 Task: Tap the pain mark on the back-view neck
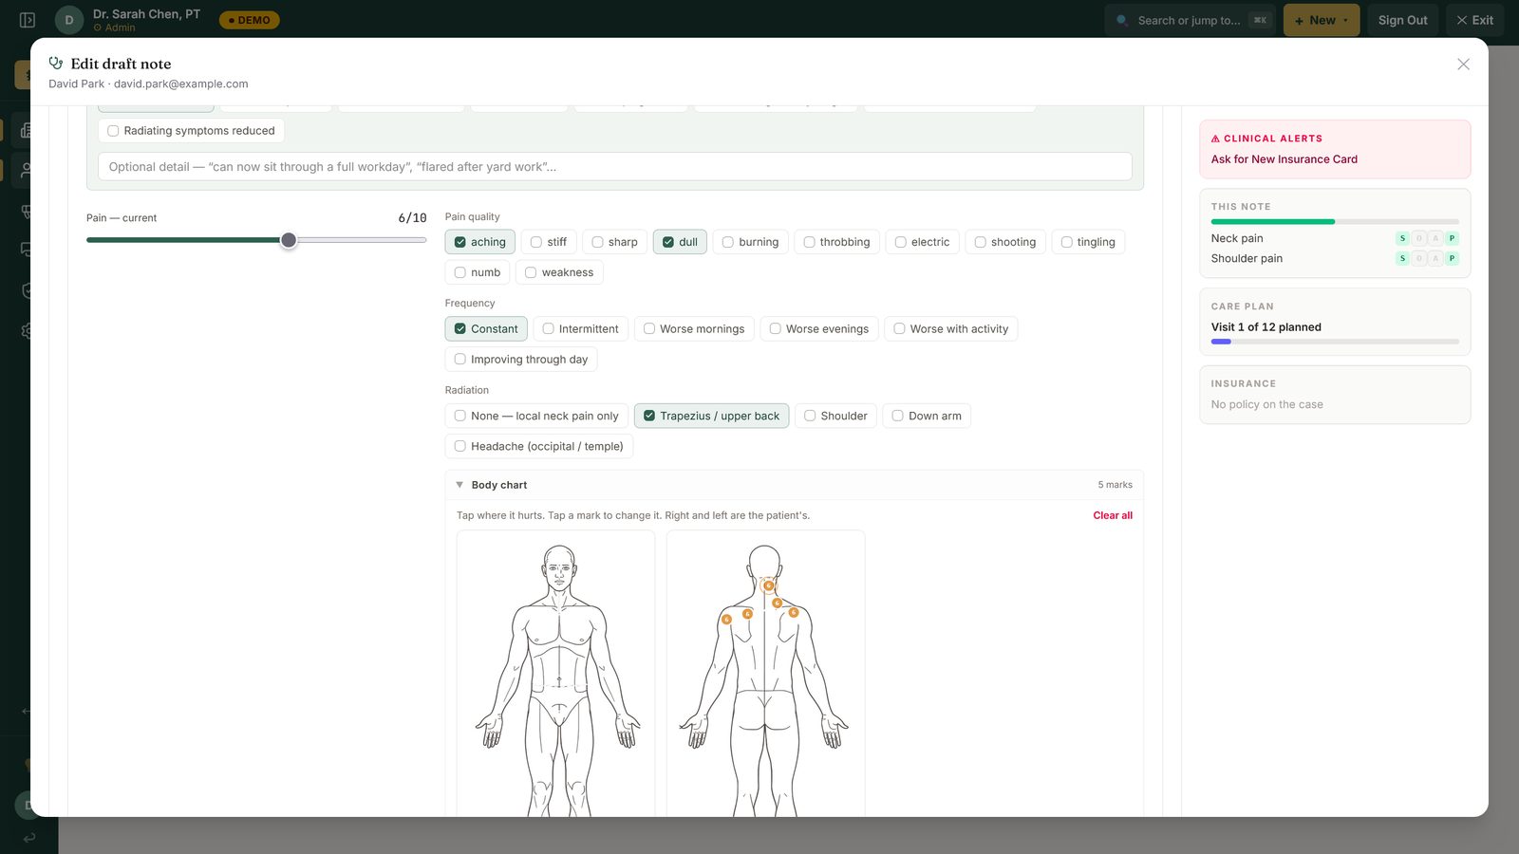769,585
